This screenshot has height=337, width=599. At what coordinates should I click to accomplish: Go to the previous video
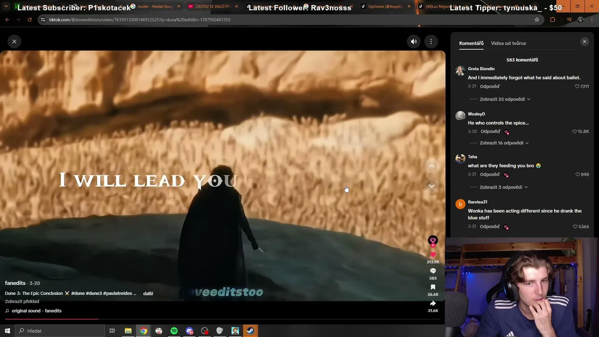[x=431, y=166]
